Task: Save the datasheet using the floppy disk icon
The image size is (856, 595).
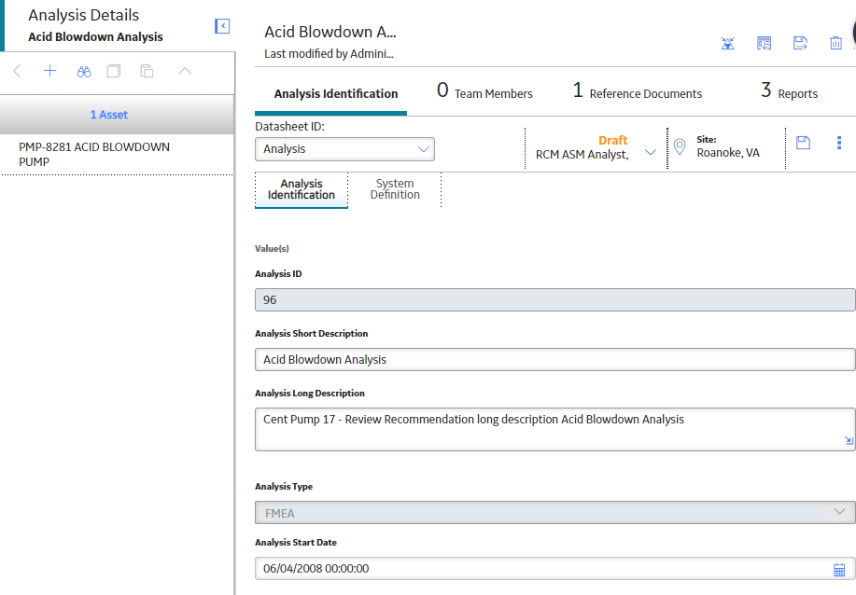Action: coord(803,143)
